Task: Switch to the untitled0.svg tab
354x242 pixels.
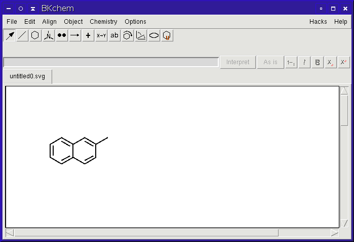Action: pos(27,77)
